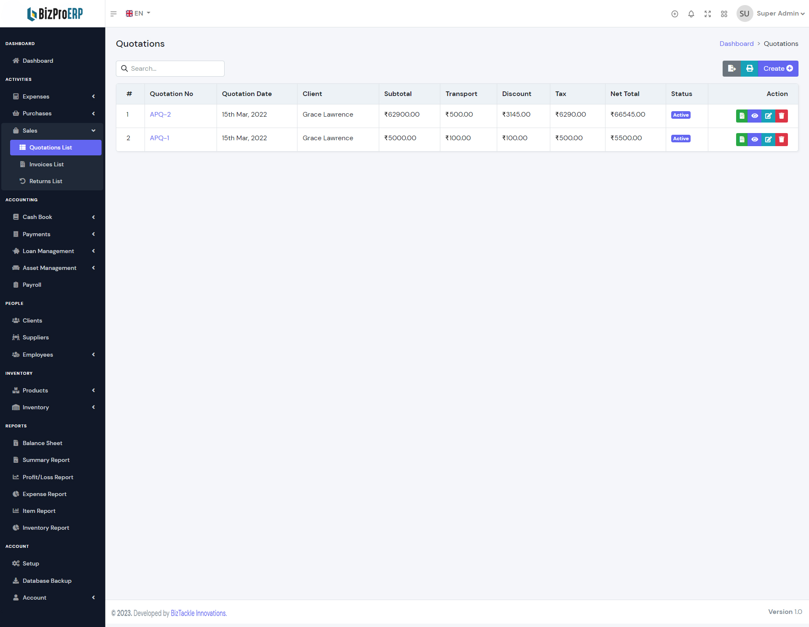Open notifications bell icon
The width and height of the screenshot is (809, 627).
691,14
